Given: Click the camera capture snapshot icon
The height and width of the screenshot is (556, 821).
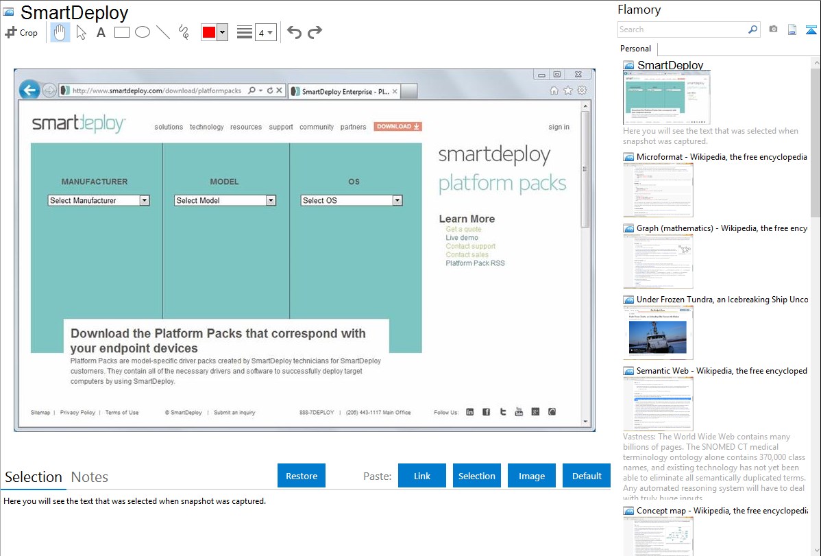Looking at the screenshot, I should (773, 29).
